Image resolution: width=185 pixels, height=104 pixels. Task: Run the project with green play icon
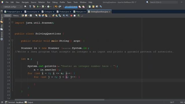(x=38, y=7)
